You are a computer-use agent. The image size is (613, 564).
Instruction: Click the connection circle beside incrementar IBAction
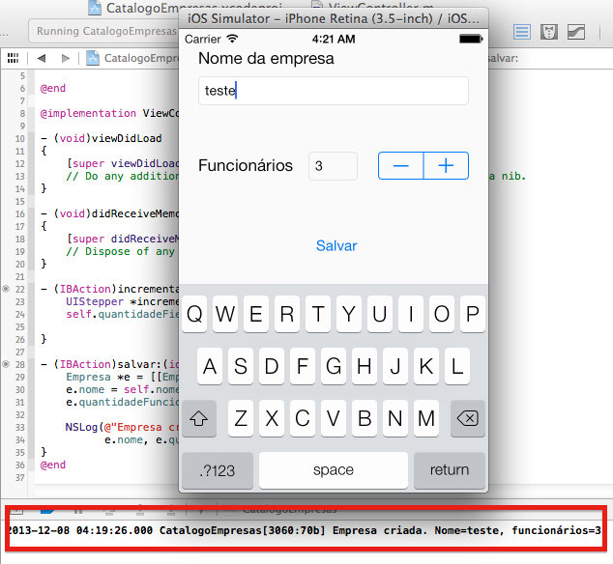pos(7,289)
